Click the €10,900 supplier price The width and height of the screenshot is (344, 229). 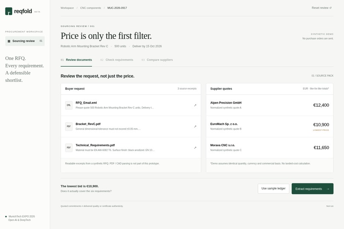click(x=321, y=125)
